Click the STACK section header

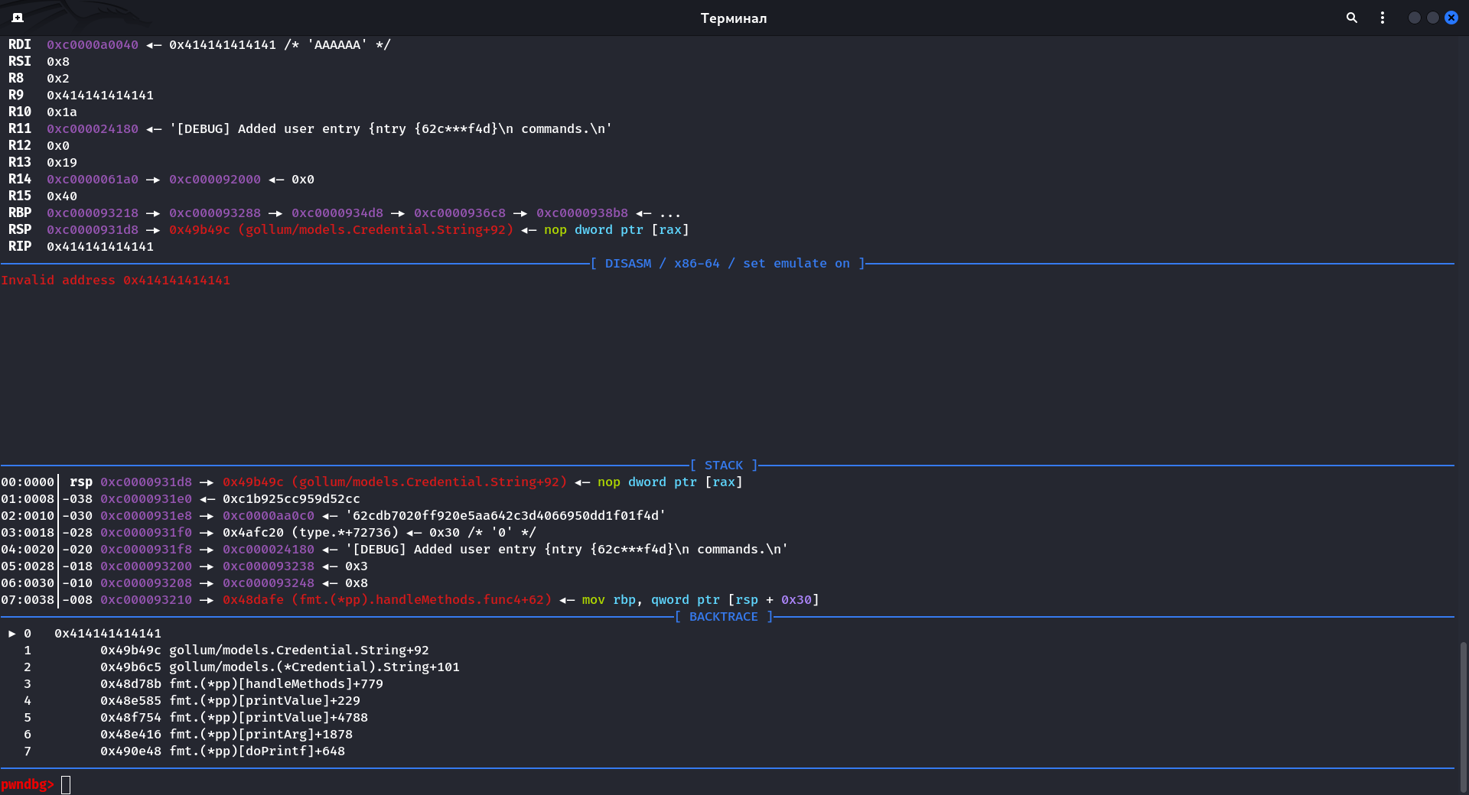[x=723, y=465]
